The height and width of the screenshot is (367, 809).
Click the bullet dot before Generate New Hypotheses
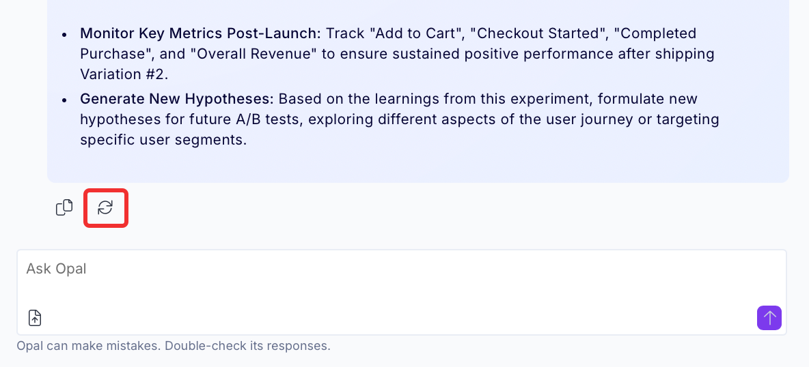(x=64, y=100)
